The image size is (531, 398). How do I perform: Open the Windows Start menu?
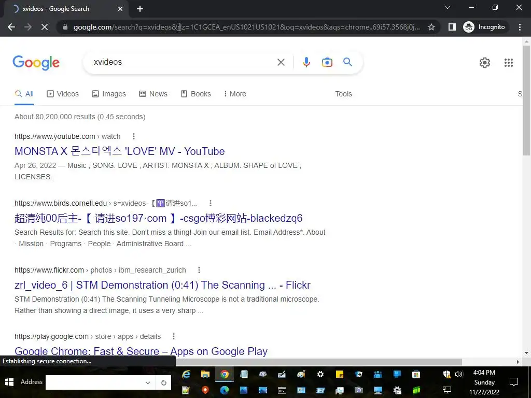[9, 382]
